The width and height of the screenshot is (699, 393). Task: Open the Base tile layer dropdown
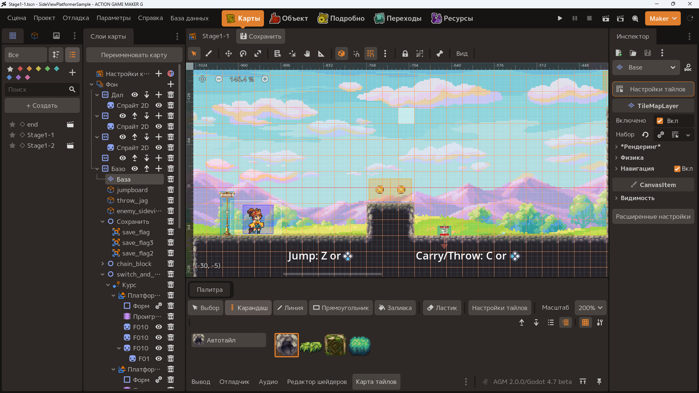pos(646,68)
